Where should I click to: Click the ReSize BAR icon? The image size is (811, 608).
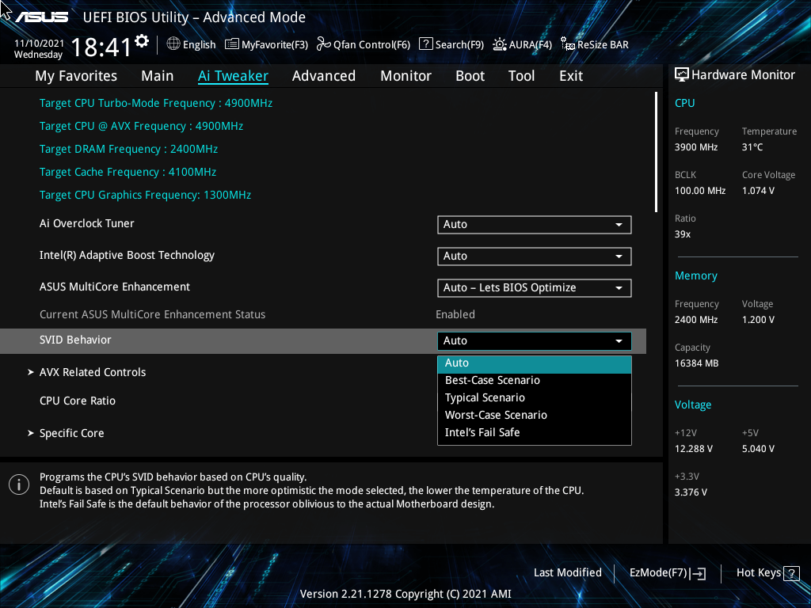tap(567, 44)
